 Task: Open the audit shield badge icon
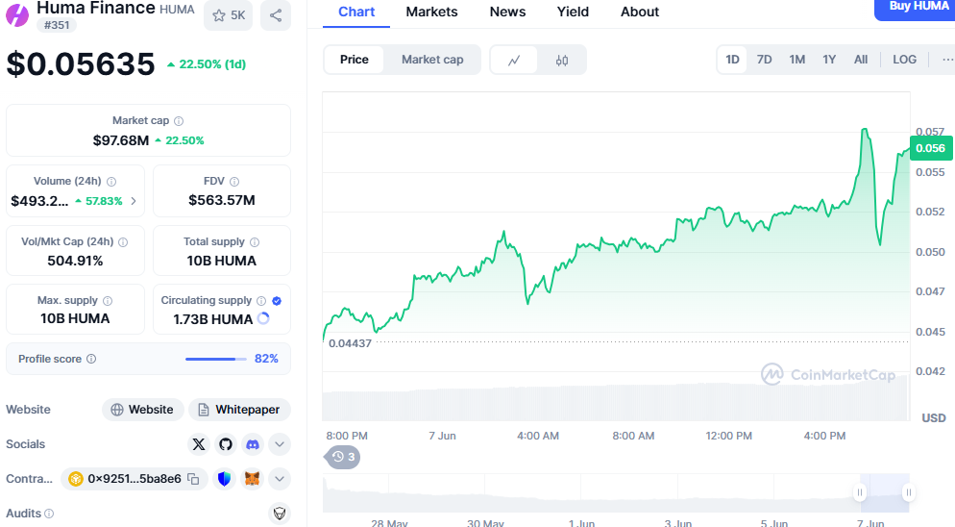click(x=280, y=514)
